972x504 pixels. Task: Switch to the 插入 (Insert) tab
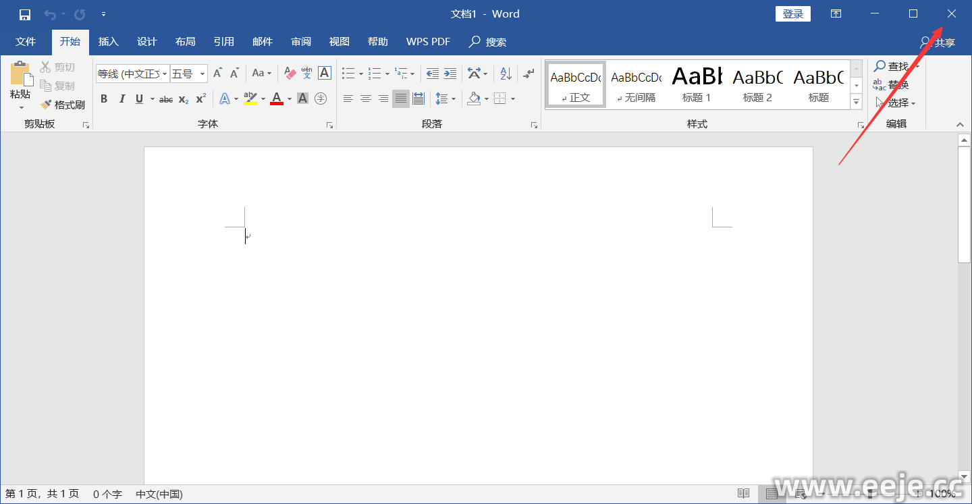click(108, 42)
